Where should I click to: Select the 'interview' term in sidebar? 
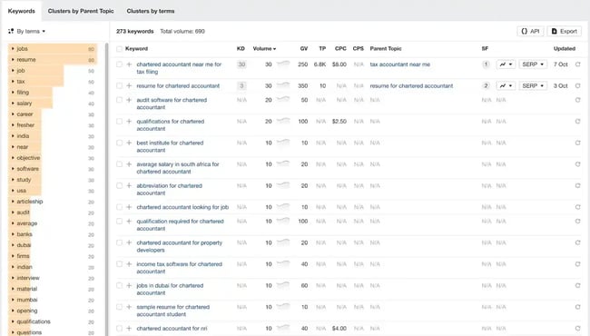pos(28,278)
